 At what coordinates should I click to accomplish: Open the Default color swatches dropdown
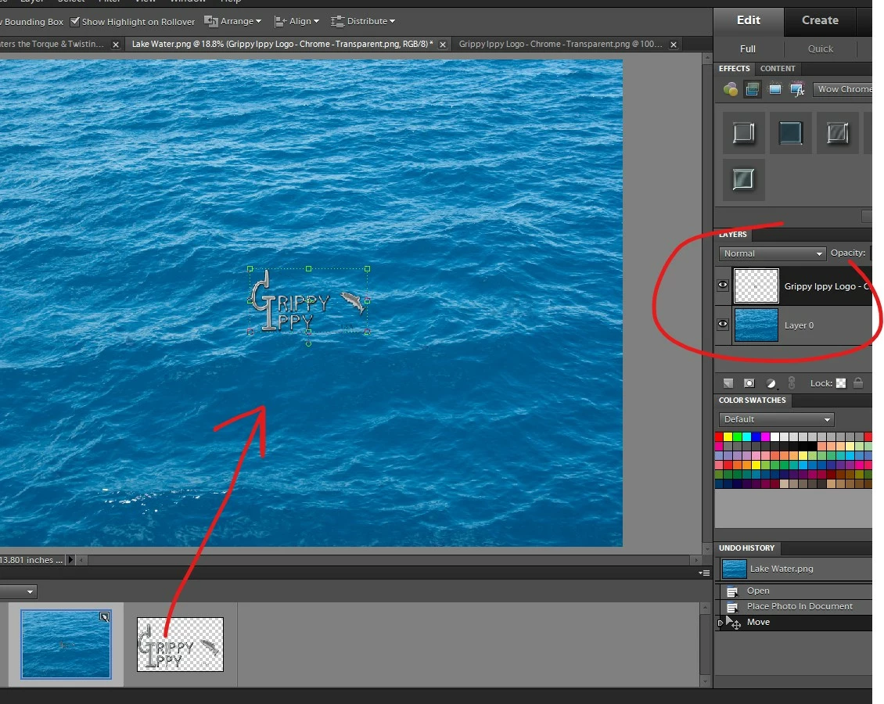pos(776,419)
